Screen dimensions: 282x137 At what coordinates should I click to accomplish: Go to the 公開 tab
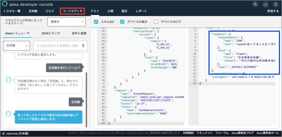pyautogui.click(x=110, y=11)
